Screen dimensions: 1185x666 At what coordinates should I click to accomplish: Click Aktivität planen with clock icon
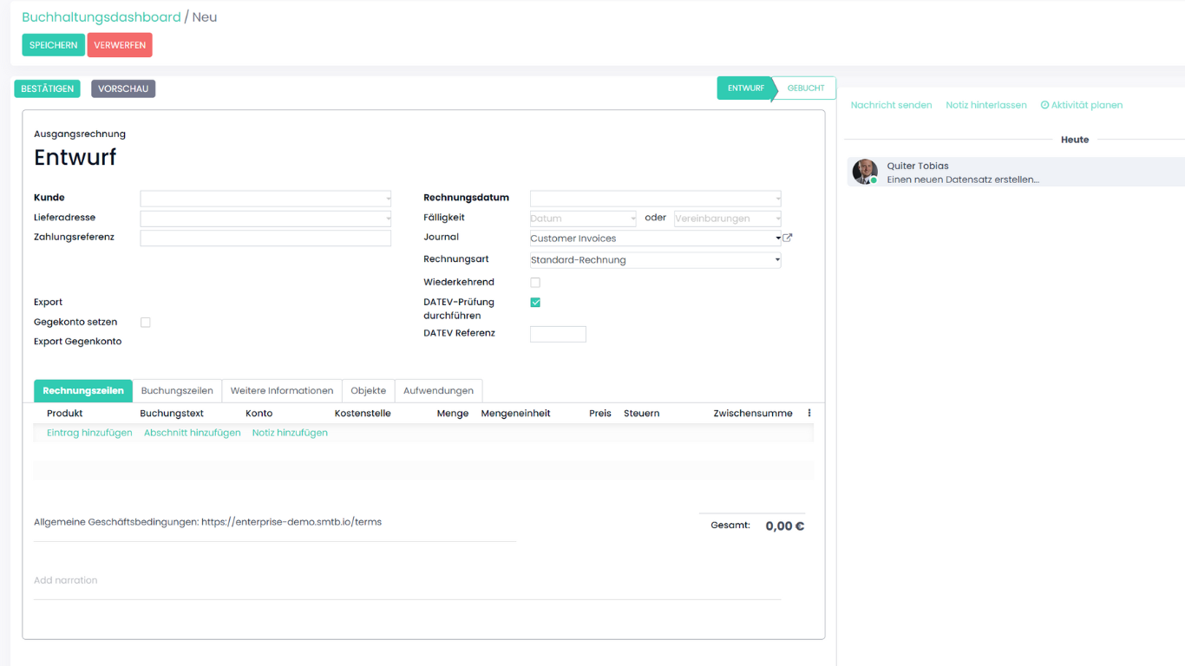[1081, 105]
